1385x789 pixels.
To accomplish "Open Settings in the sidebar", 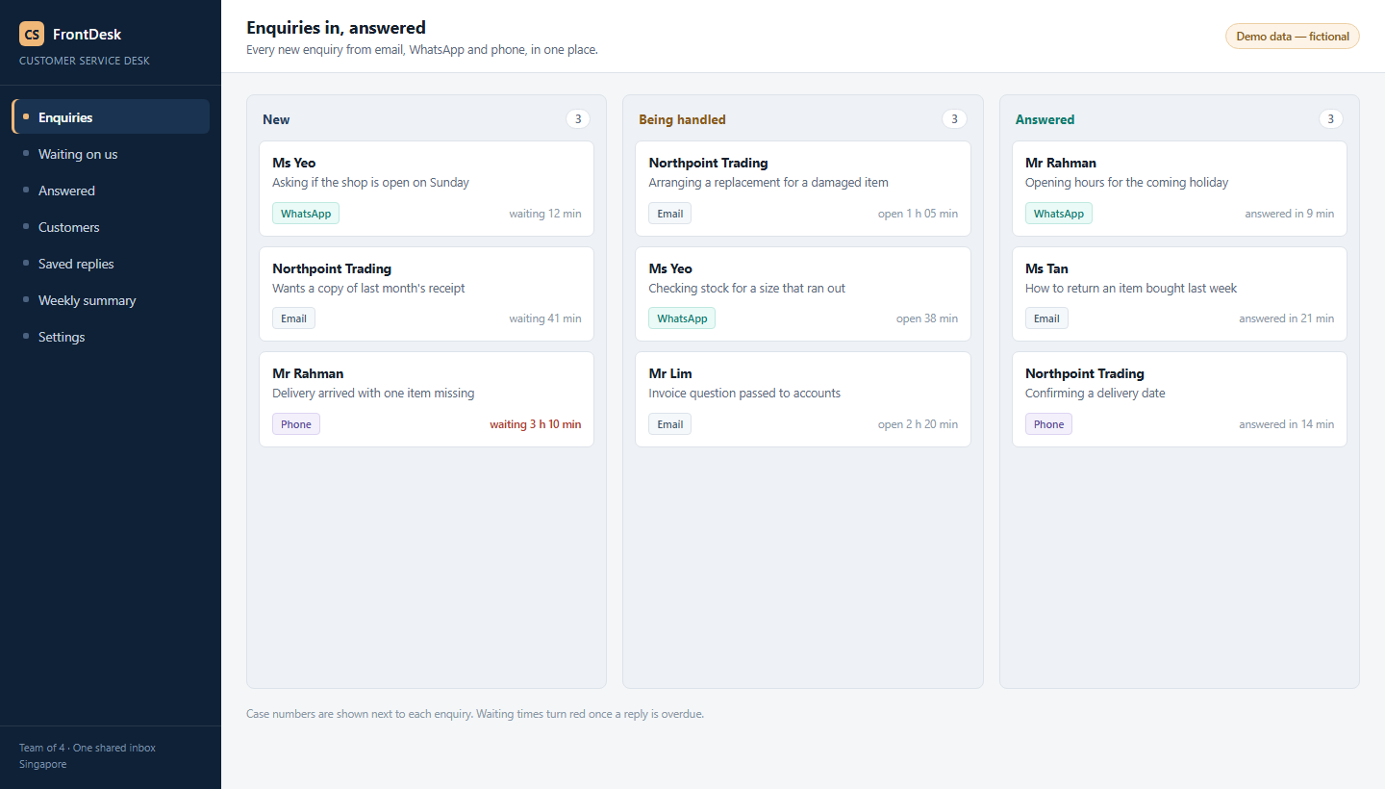I will click(111, 337).
